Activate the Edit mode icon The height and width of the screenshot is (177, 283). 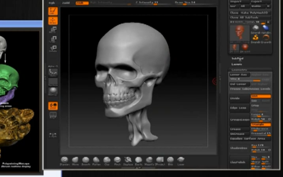tap(53, 11)
